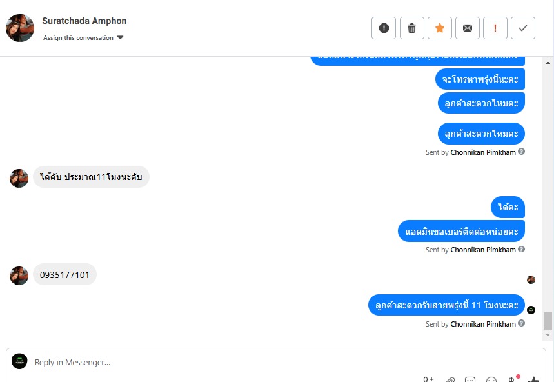Open Suratchada Amphon's header profile picture

[20, 28]
